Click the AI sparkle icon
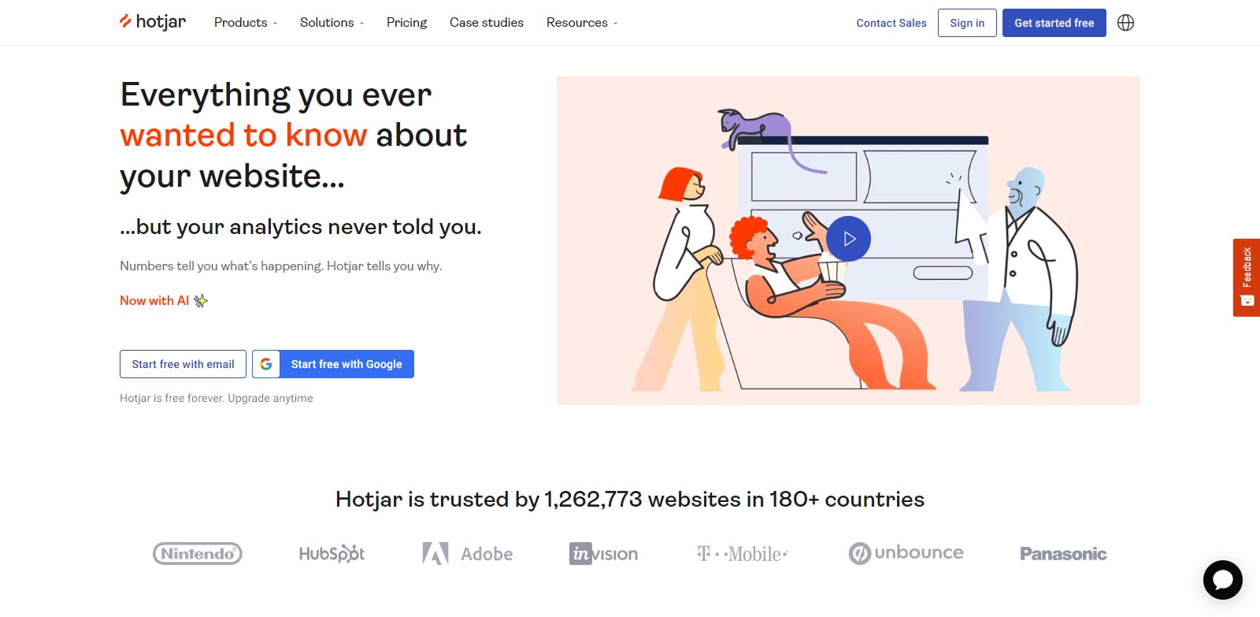This screenshot has width=1260, height=617. (x=201, y=300)
